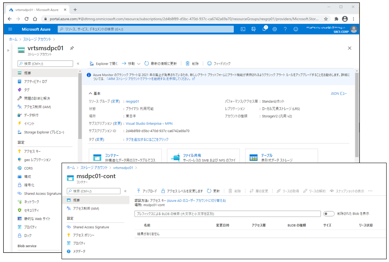Open Cloud Shell icon in top bar
Image resolution: width=389 pixels, height=262 pixels.
pyautogui.click(x=243, y=29)
